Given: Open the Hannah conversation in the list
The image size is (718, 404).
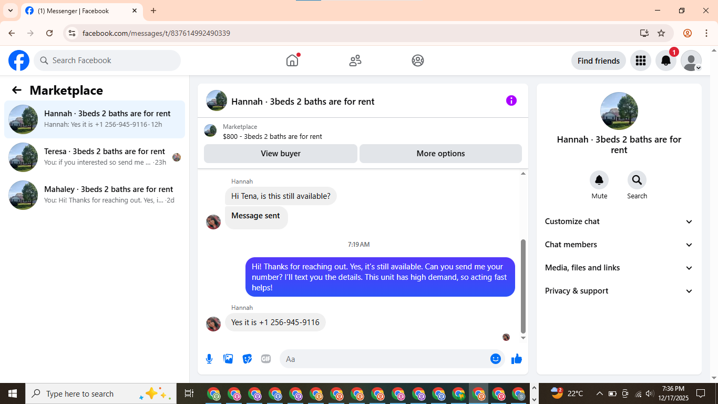Looking at the screenshot, I should pos(95,119).
